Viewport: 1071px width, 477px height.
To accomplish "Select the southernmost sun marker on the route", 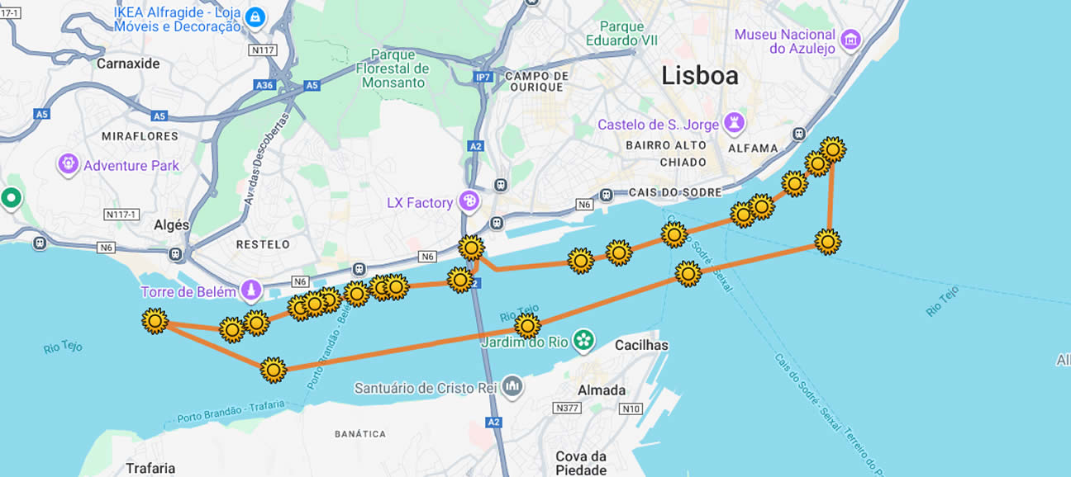I will (x=274, y=370).
